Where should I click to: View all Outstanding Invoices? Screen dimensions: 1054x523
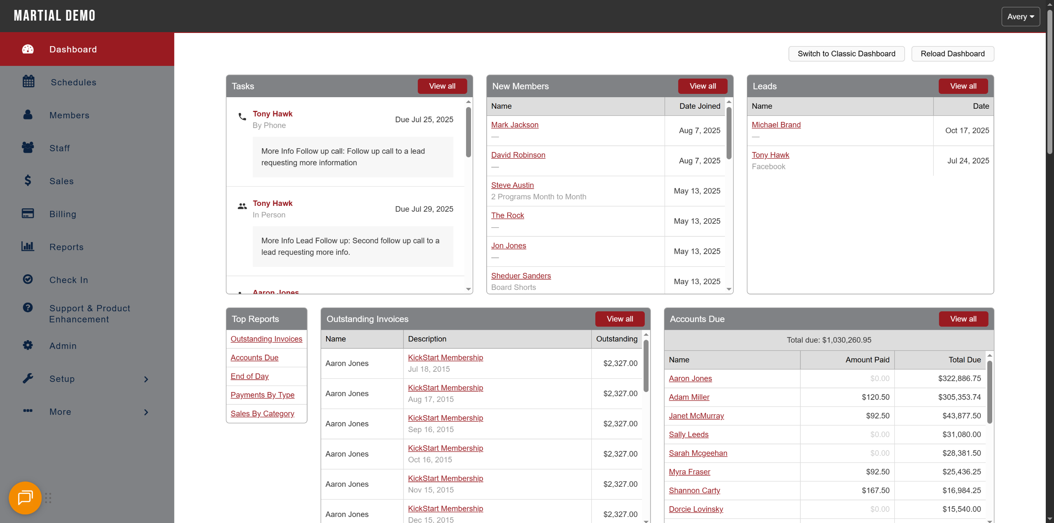(620, 319)
